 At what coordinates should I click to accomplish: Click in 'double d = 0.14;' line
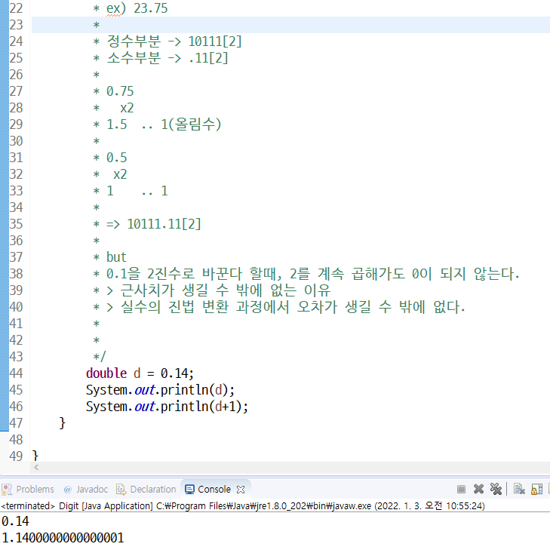(140, 373)
